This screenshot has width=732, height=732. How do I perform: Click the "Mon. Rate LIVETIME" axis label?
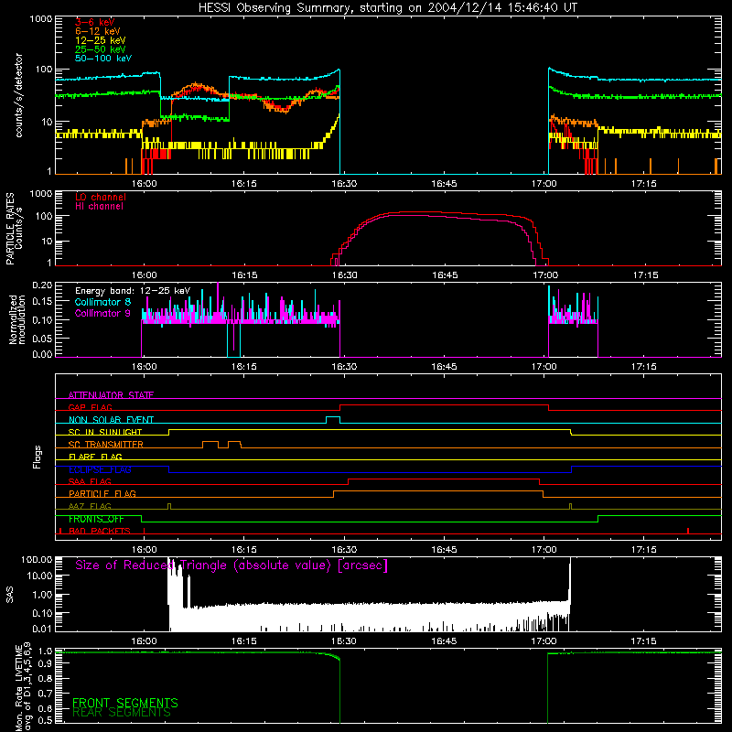click(x=24, y=687)
